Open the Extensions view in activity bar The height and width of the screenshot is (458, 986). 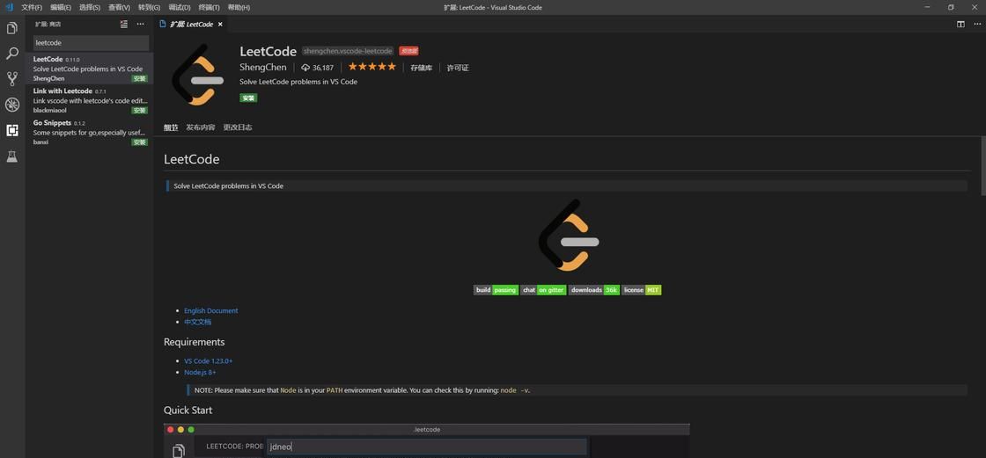coord(12,130)
